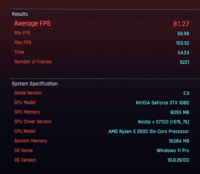This screenshot has width=200, height=174.
Task: Click the Results section header
Action: coord(20,14)
